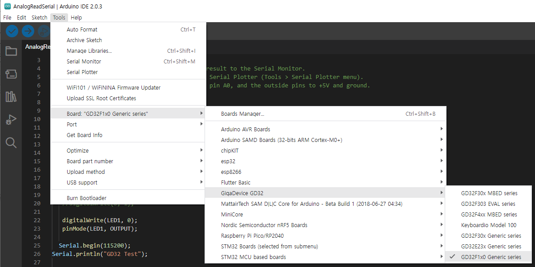Screen dimensions: 535x267
Task: Expand Flutter Basic boards list
Action: click(325, 183)
